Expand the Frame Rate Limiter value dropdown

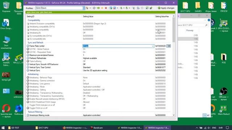153,46
